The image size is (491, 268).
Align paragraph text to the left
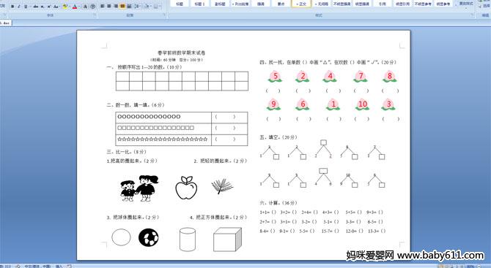tap(102, 7)
